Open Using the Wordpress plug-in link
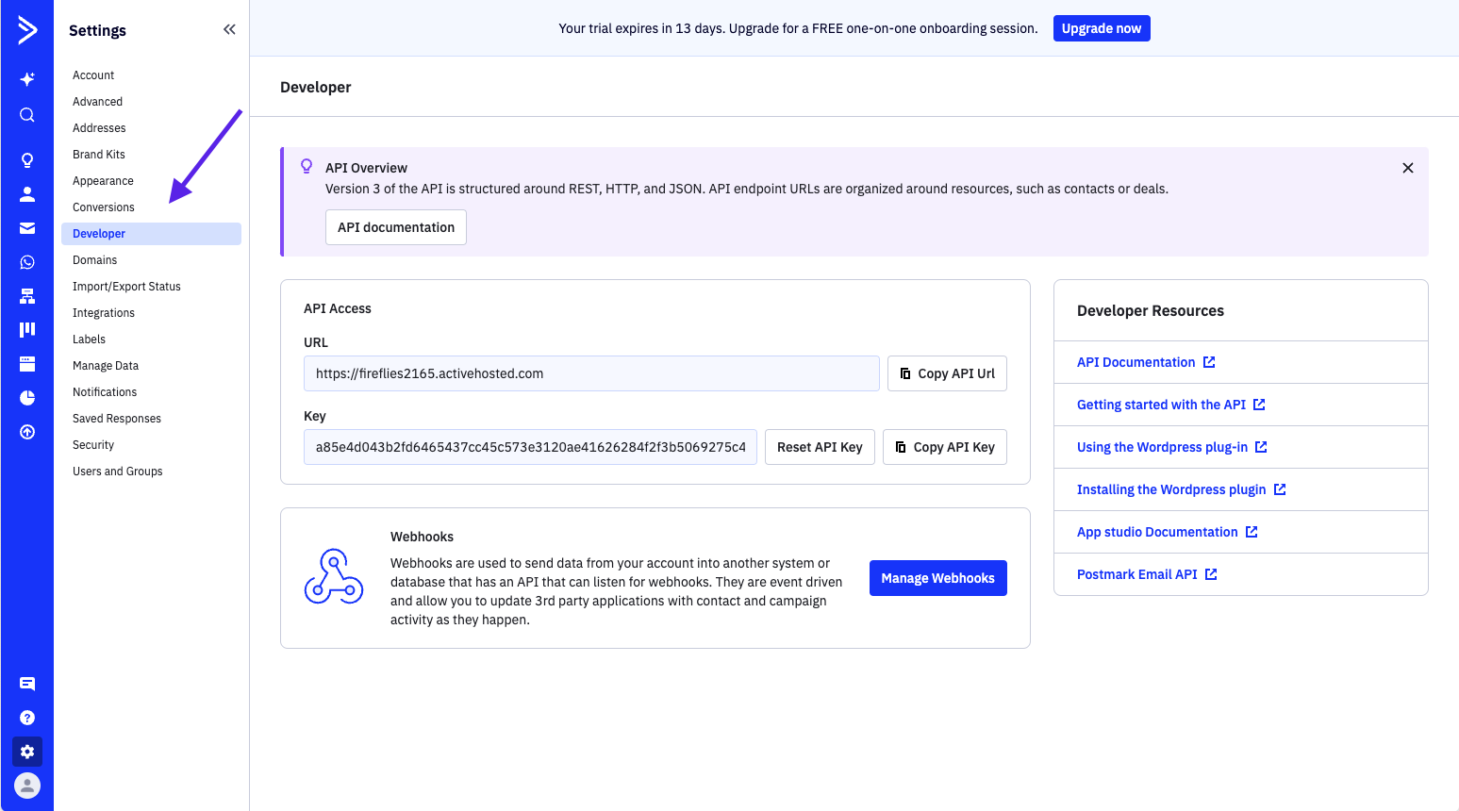The image size is (1459, 811). click(x=1172, y=447)
